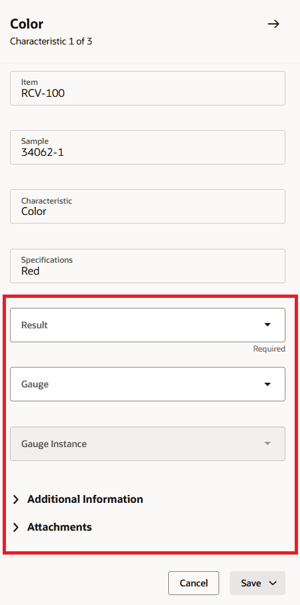Click the grayed Gauge Instance arrow
Viewport: 300px width, 605px height.
point(268,443)
